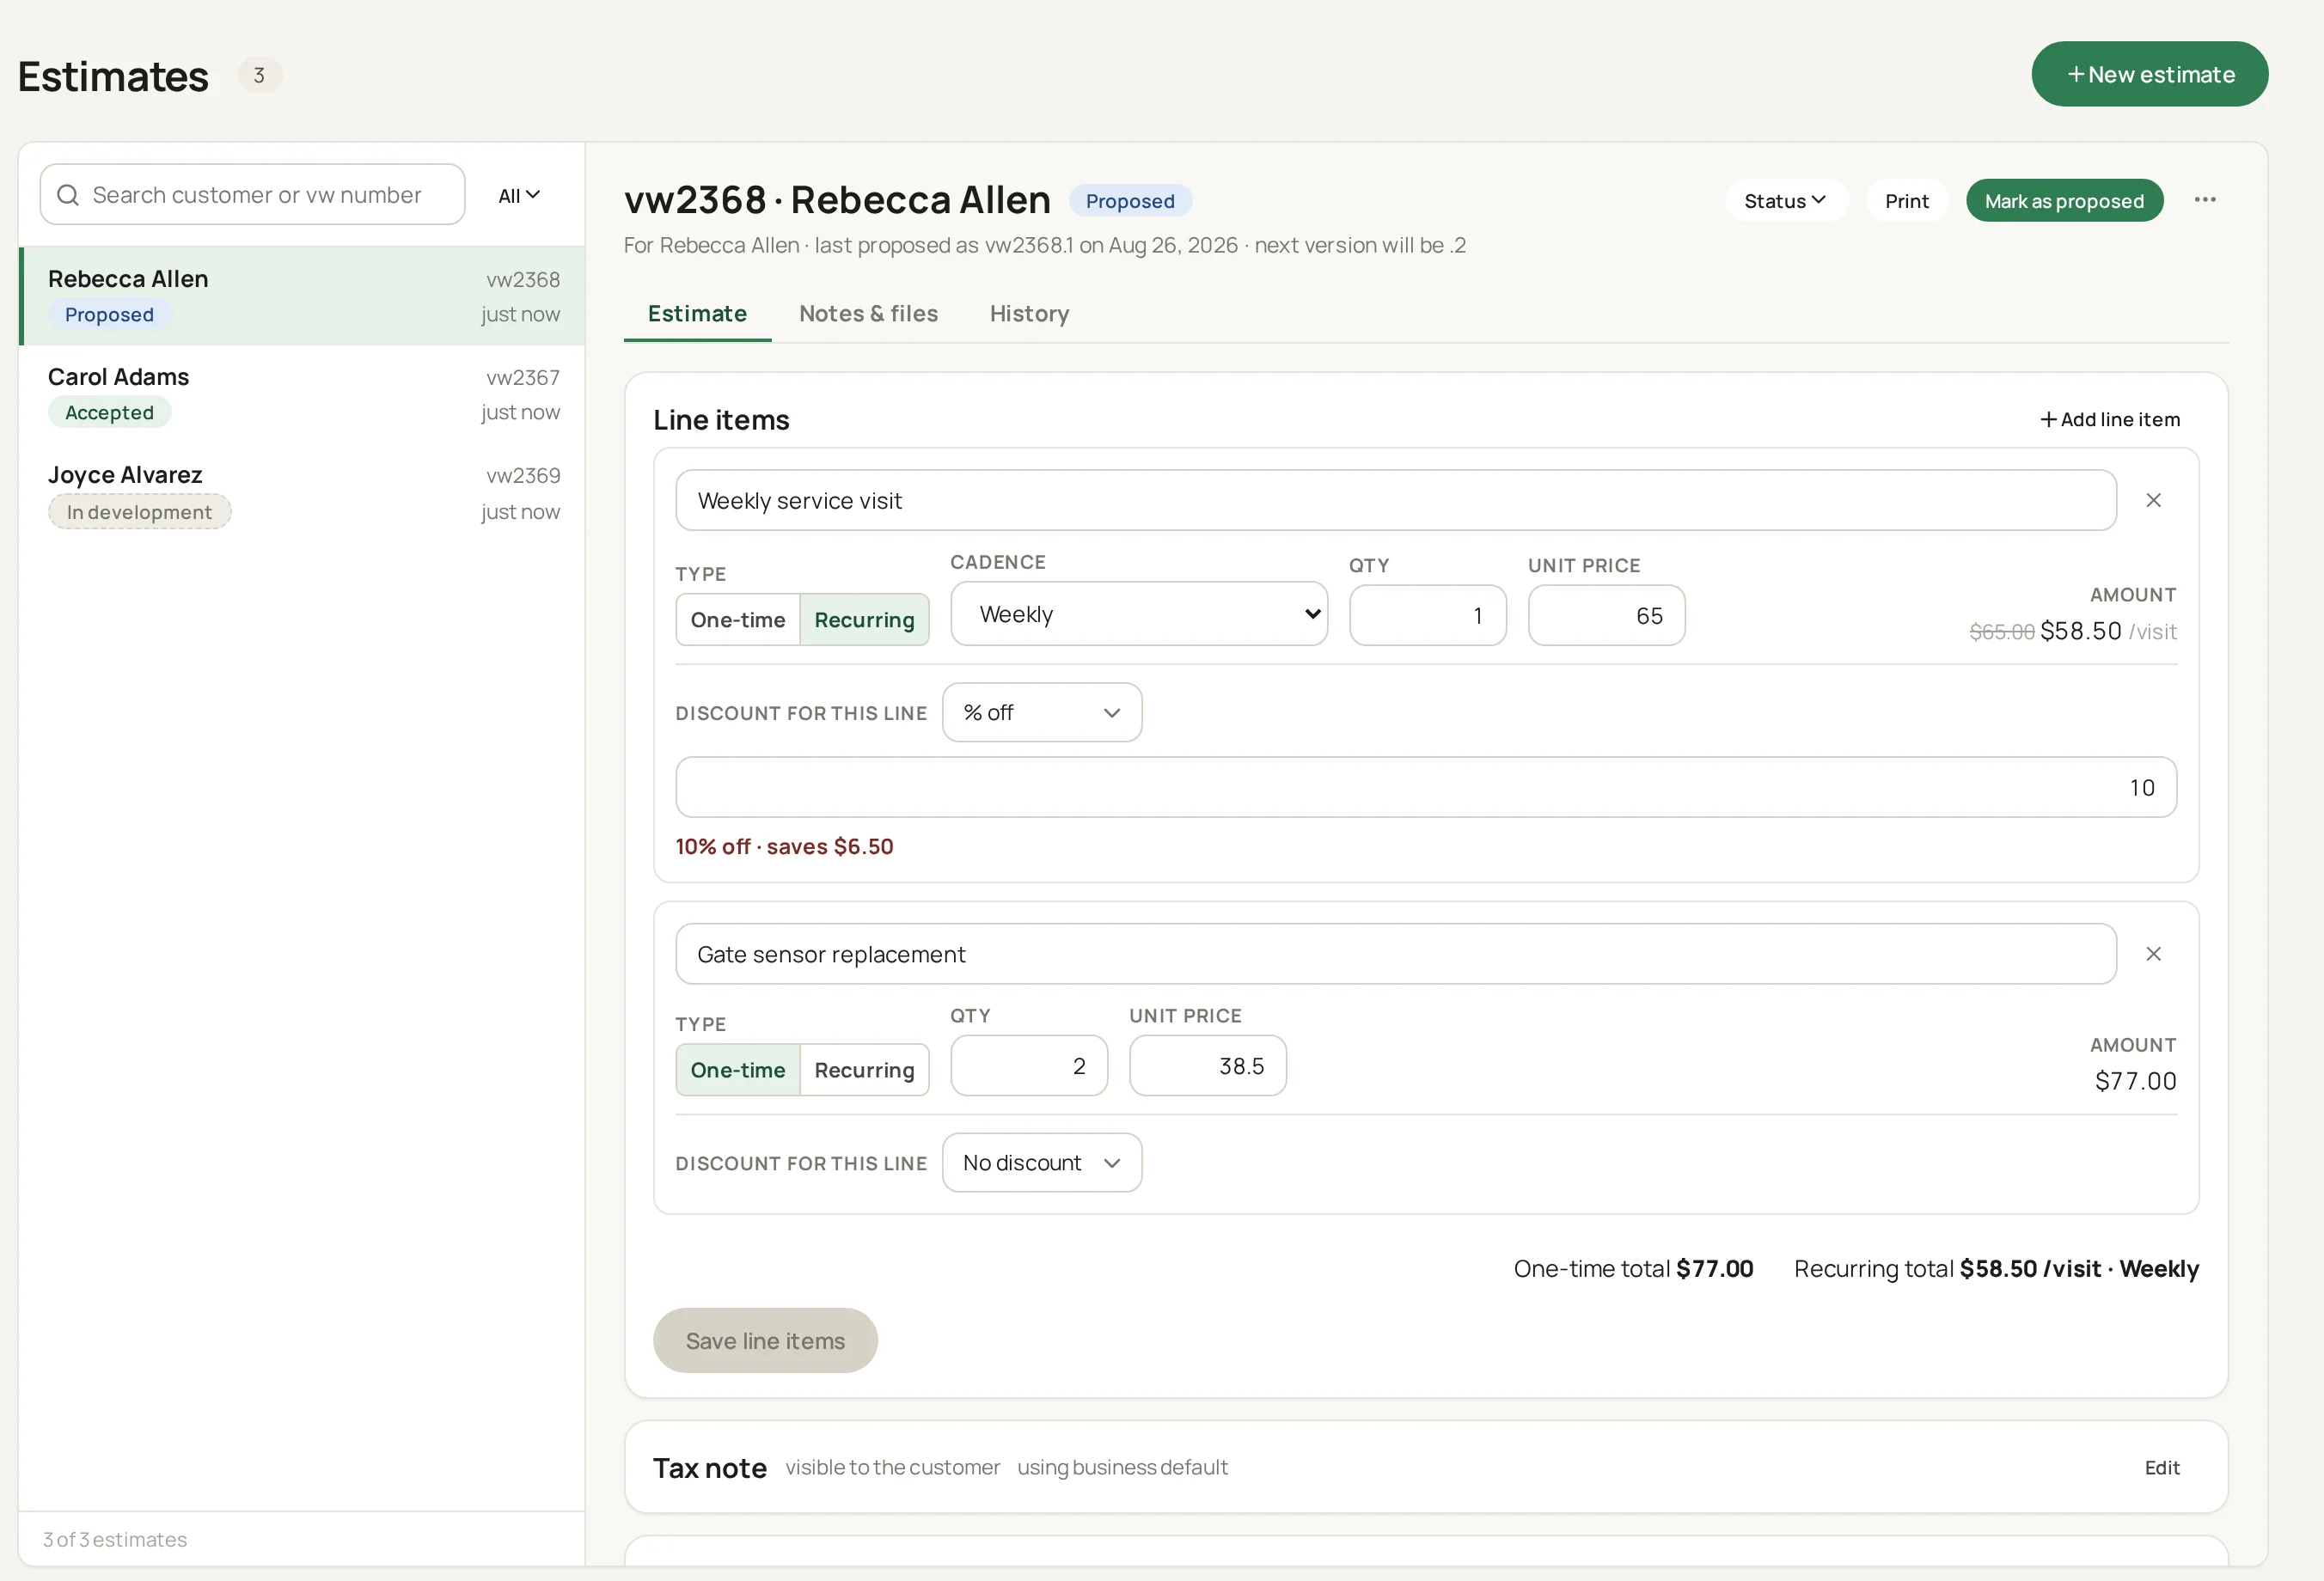Click the $77.00 amount for Gate sensor
This screenshot has height=1581, width=2324.
(x=2135, y=1081)
